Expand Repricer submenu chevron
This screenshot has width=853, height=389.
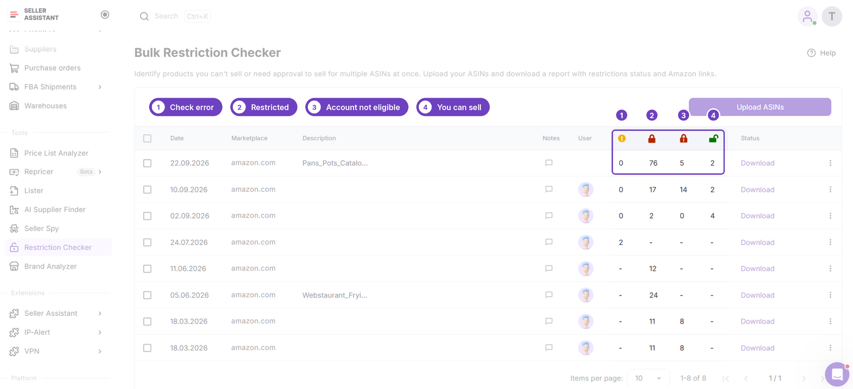coord(100,172)
